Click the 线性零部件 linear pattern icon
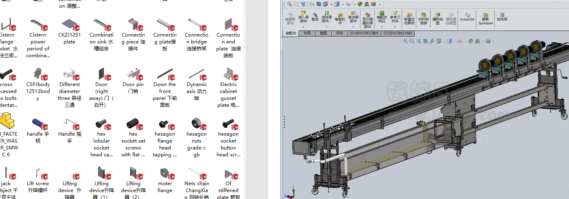569x199 pixels. coord(327,13)
